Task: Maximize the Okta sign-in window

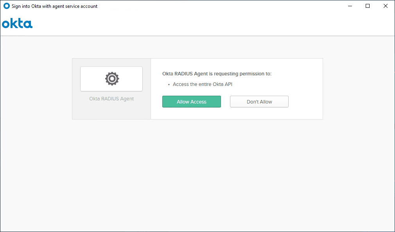Action: 368,6
